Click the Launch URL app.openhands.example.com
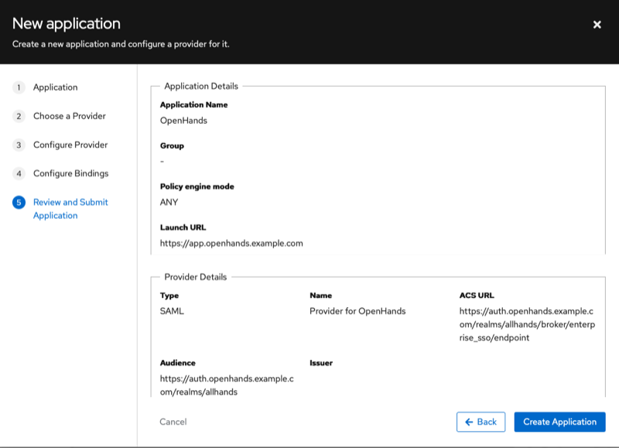 pos(231,243)
